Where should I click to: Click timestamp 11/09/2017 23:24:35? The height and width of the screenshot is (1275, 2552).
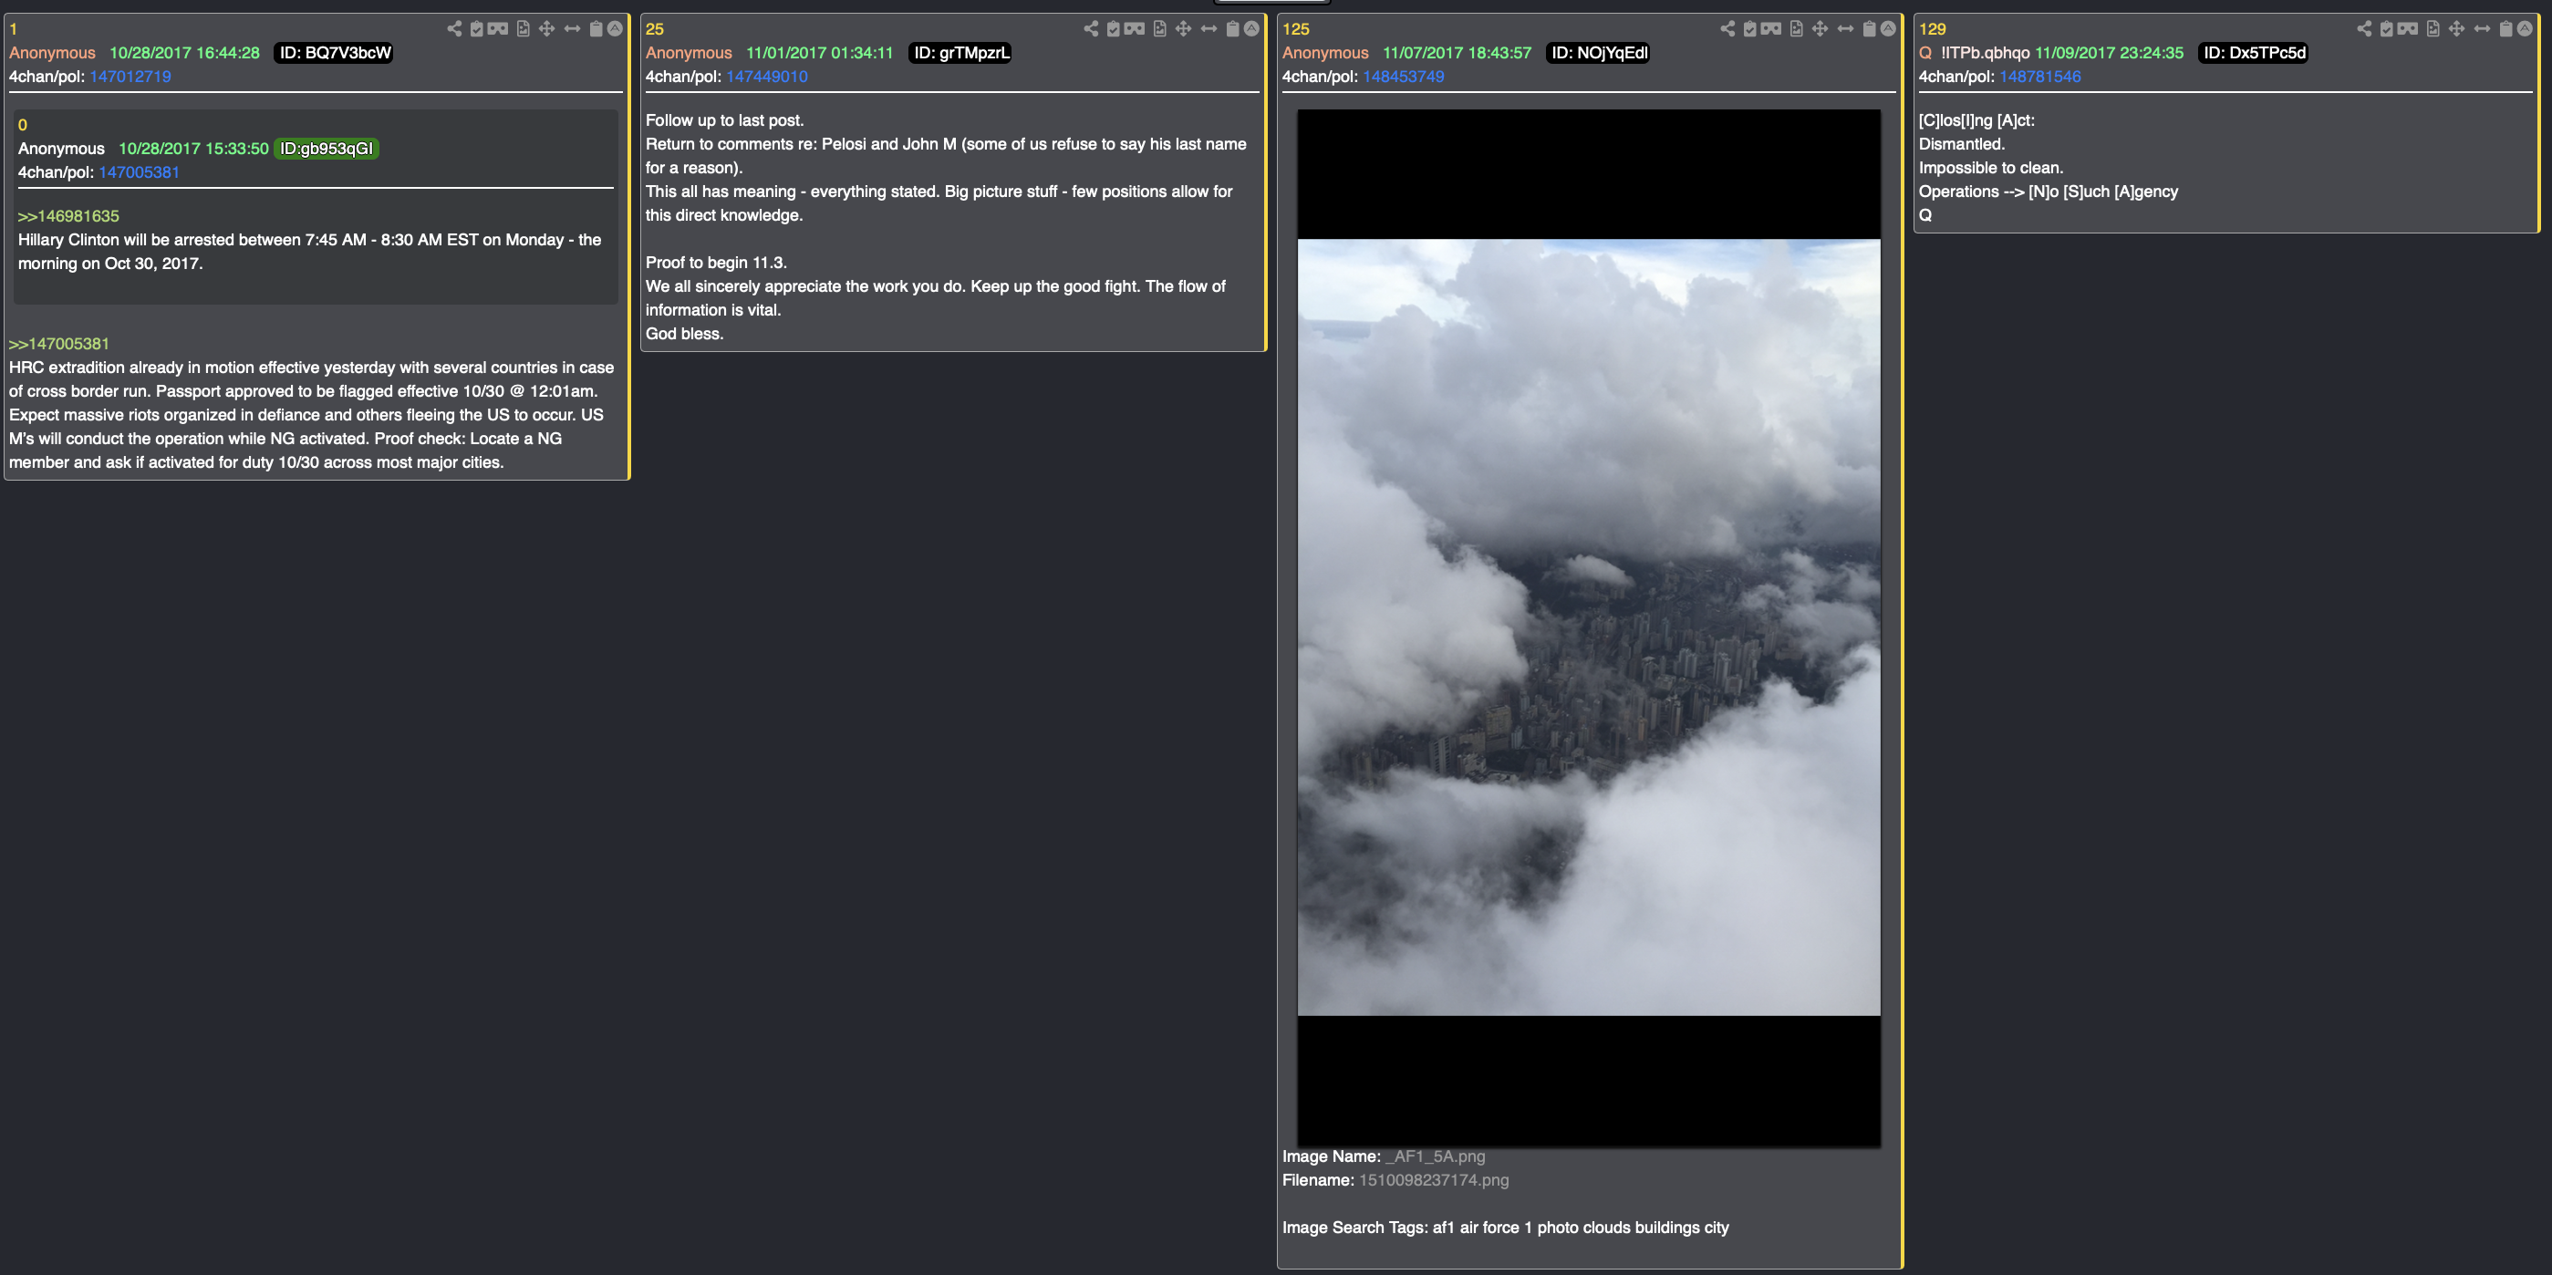2109,53
